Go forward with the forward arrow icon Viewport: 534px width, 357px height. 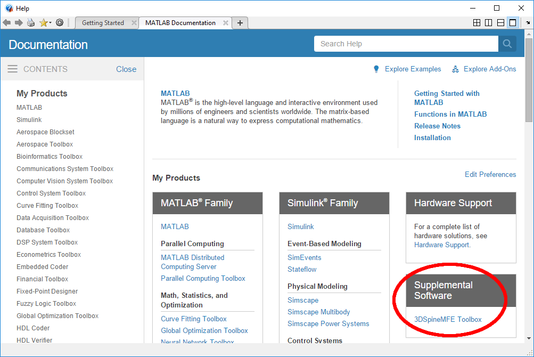(19, 23)
